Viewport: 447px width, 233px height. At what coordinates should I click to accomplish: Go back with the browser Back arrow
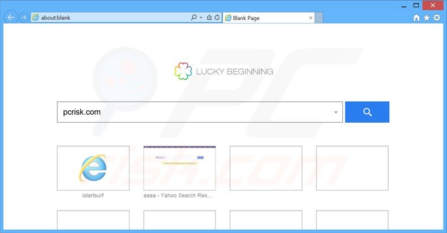click(x=11, y=18)
